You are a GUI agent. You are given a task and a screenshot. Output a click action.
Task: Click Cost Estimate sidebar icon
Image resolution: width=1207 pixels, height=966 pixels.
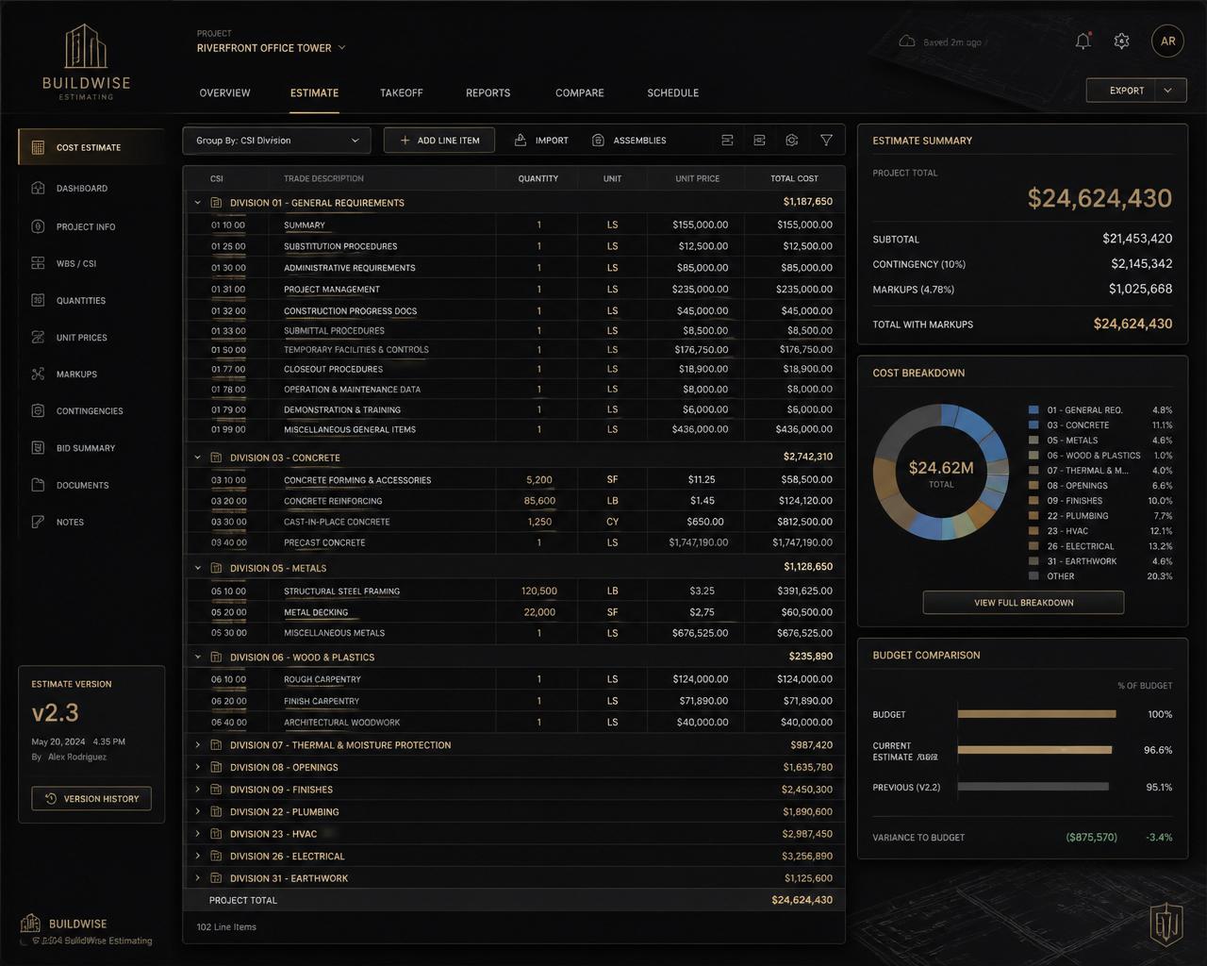[38, 147]
